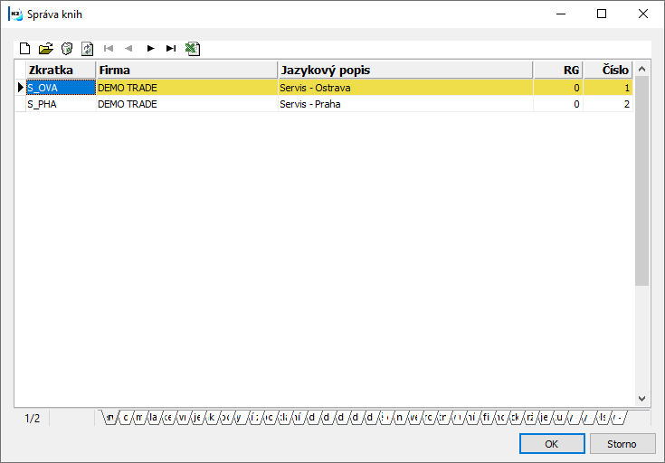Switch to the bottom tab labeled fi
Viewport: 665px width, 463px height.
[x=486, y=418]
